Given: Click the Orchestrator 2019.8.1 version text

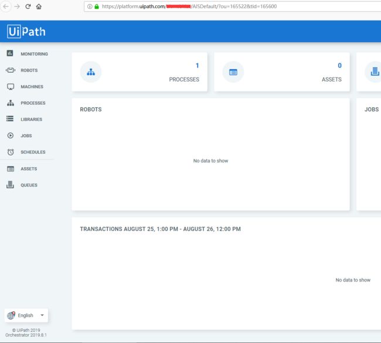Looking at the screenshot, I should tap(26, 335).
